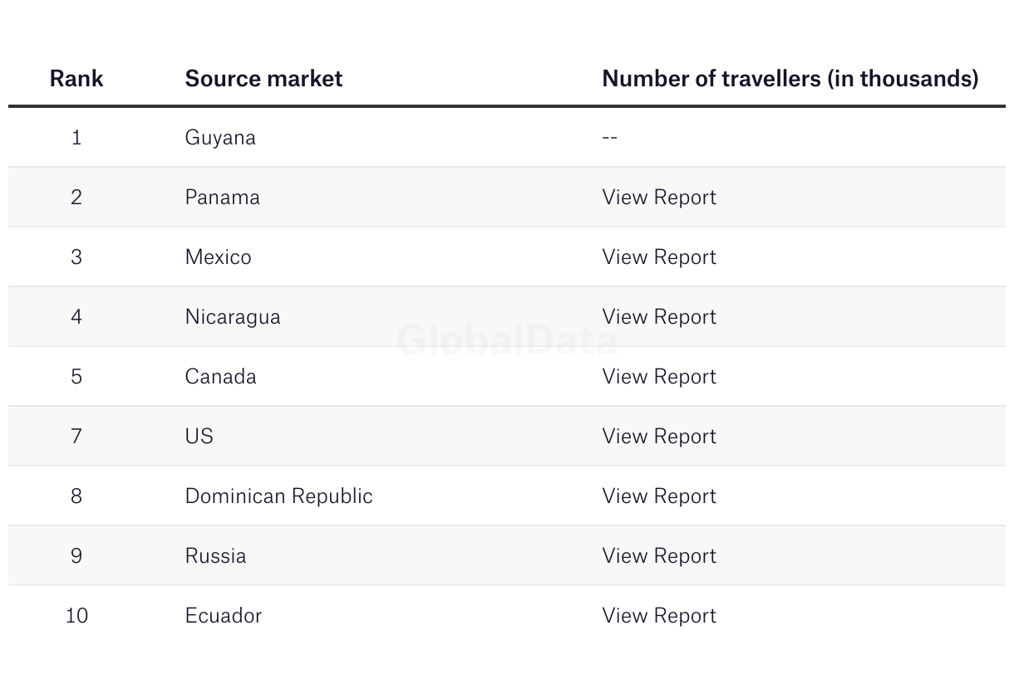Open Ecuador's View Report link
The width and height of the screenshot is (1014, 679).
[x=658, y=616]
